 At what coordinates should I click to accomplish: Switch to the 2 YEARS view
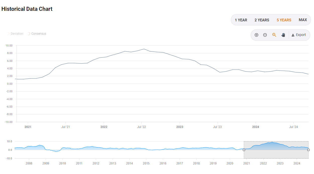pyautogui.click(x=262, y=20)
